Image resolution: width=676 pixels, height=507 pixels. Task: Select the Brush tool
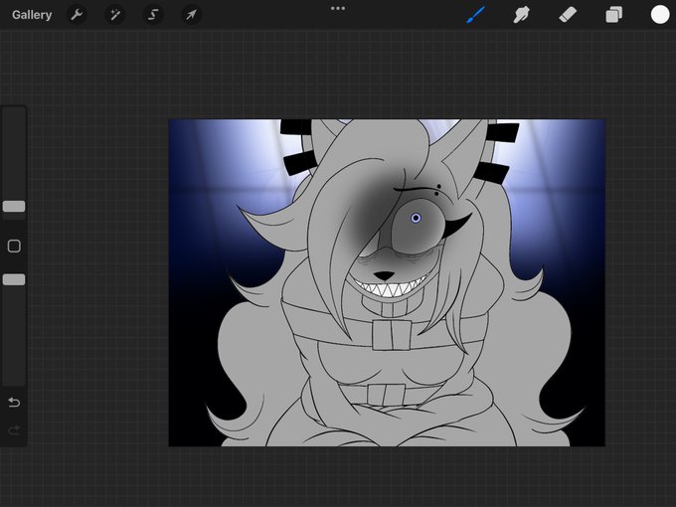coord(475,15)
